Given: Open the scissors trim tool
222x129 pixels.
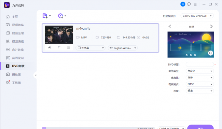Looking at the screenshot, I should click(50, 47).
